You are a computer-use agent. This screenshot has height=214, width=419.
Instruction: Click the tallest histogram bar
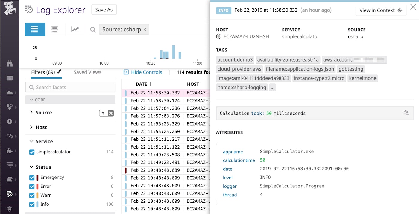[x=174, y=52]
